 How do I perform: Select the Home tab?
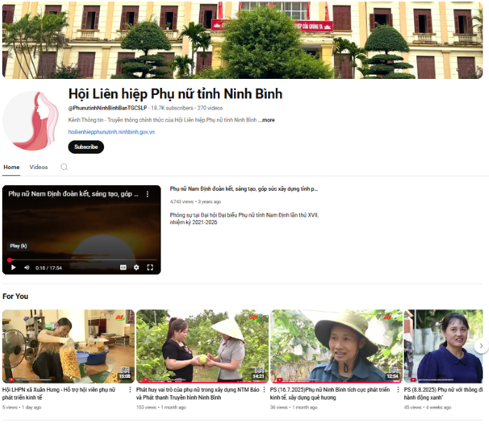(x=12, y=167)
